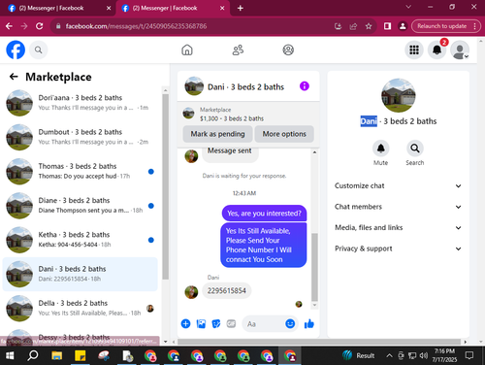The width and height of the screenshot is (485, 365).
Task: Open Chrome three-dot menu
Action: (x=474, y=26)
